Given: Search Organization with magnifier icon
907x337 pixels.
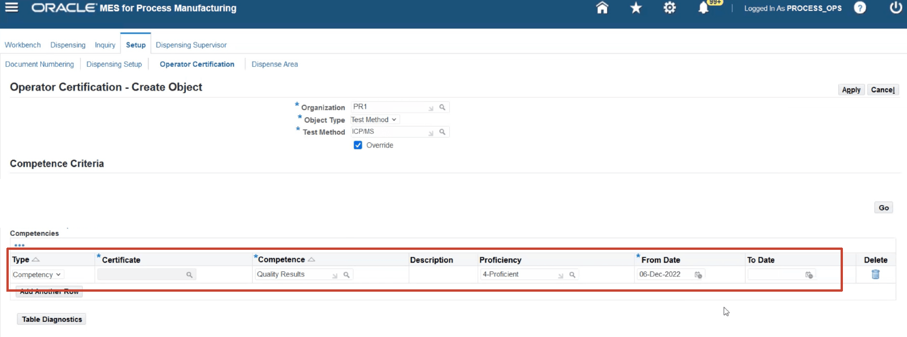Looking at the screenshot, I should pyautogui.click(x=442, y=107).
